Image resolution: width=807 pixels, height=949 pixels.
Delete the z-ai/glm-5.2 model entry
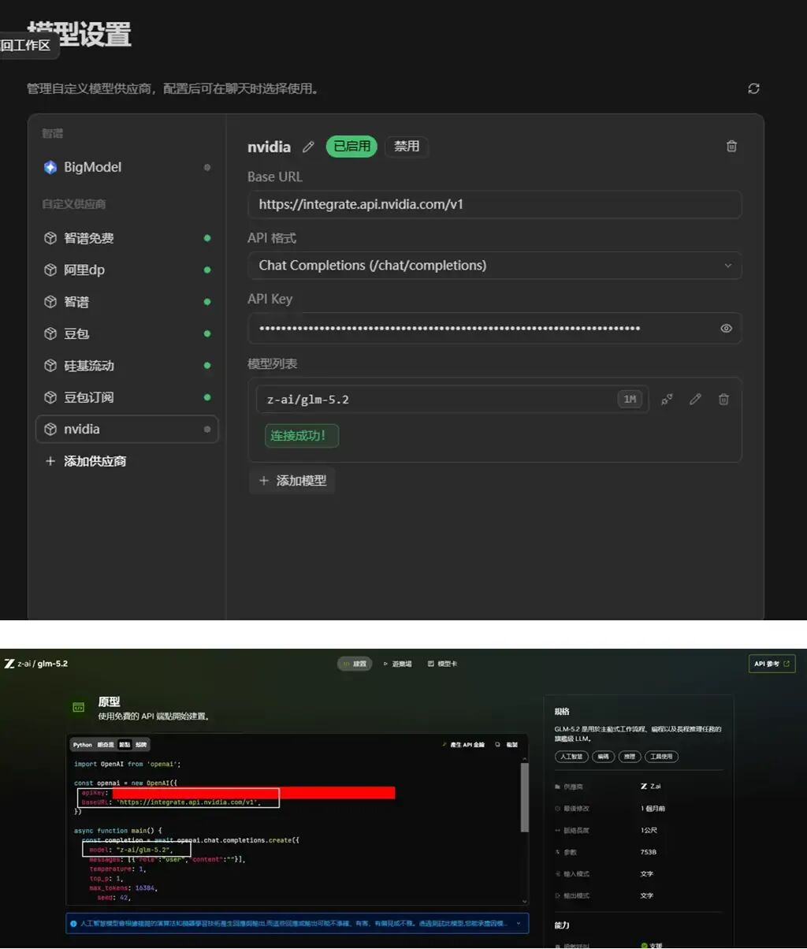723,400
